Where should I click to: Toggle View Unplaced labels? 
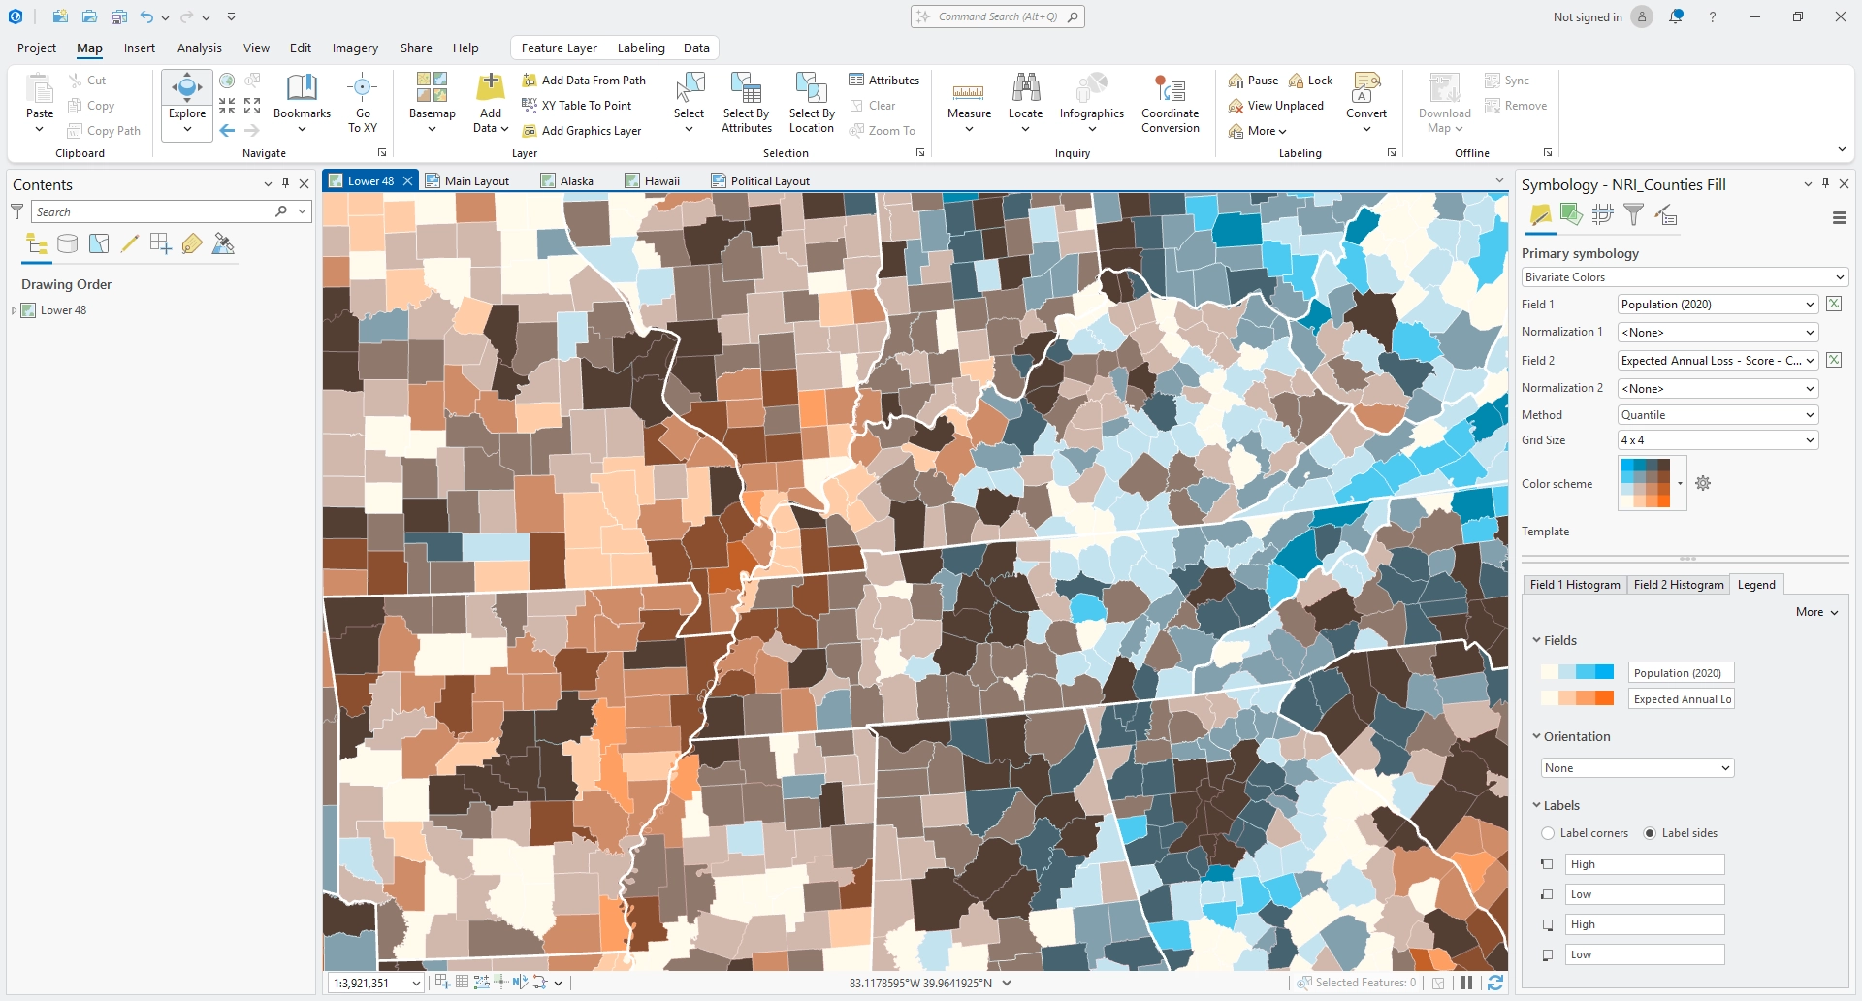pyautogui.click(x=1275, y=106)
